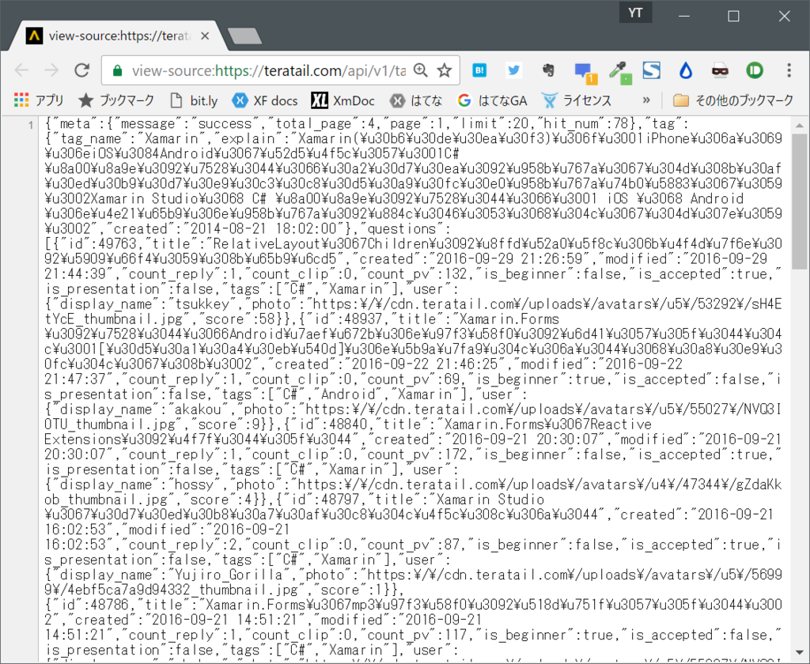This screenshot has width=810, height=664.
Task: Open the Chrome three-dot menu
Action: tap(789, 70)
